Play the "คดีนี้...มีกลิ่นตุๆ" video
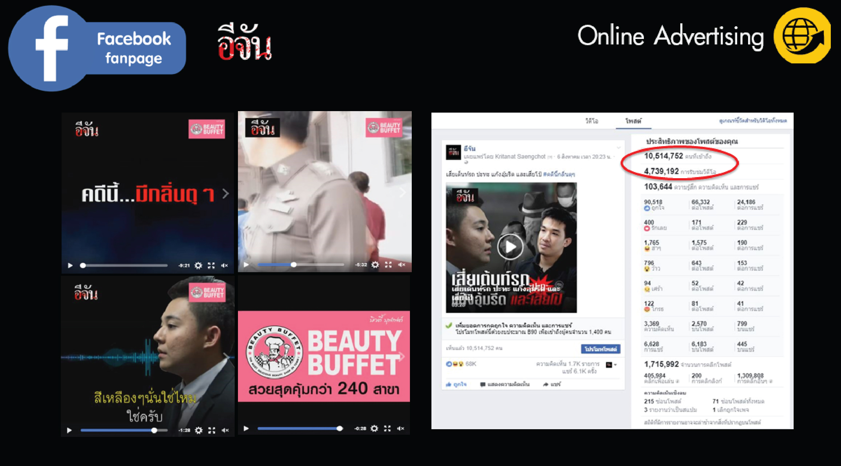 (x=70, y=266)
